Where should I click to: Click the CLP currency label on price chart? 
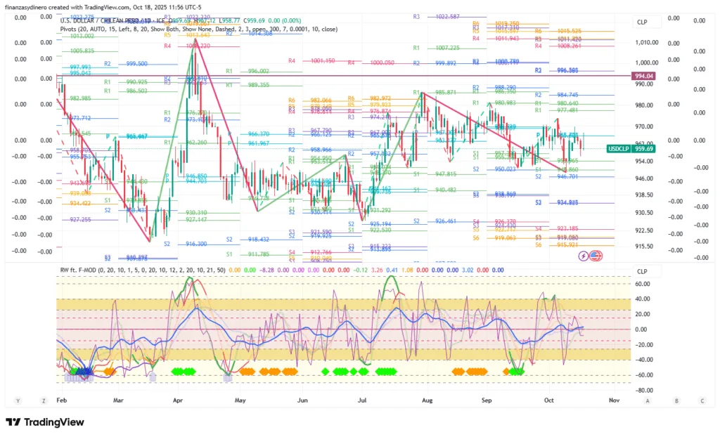coord(642,22)
